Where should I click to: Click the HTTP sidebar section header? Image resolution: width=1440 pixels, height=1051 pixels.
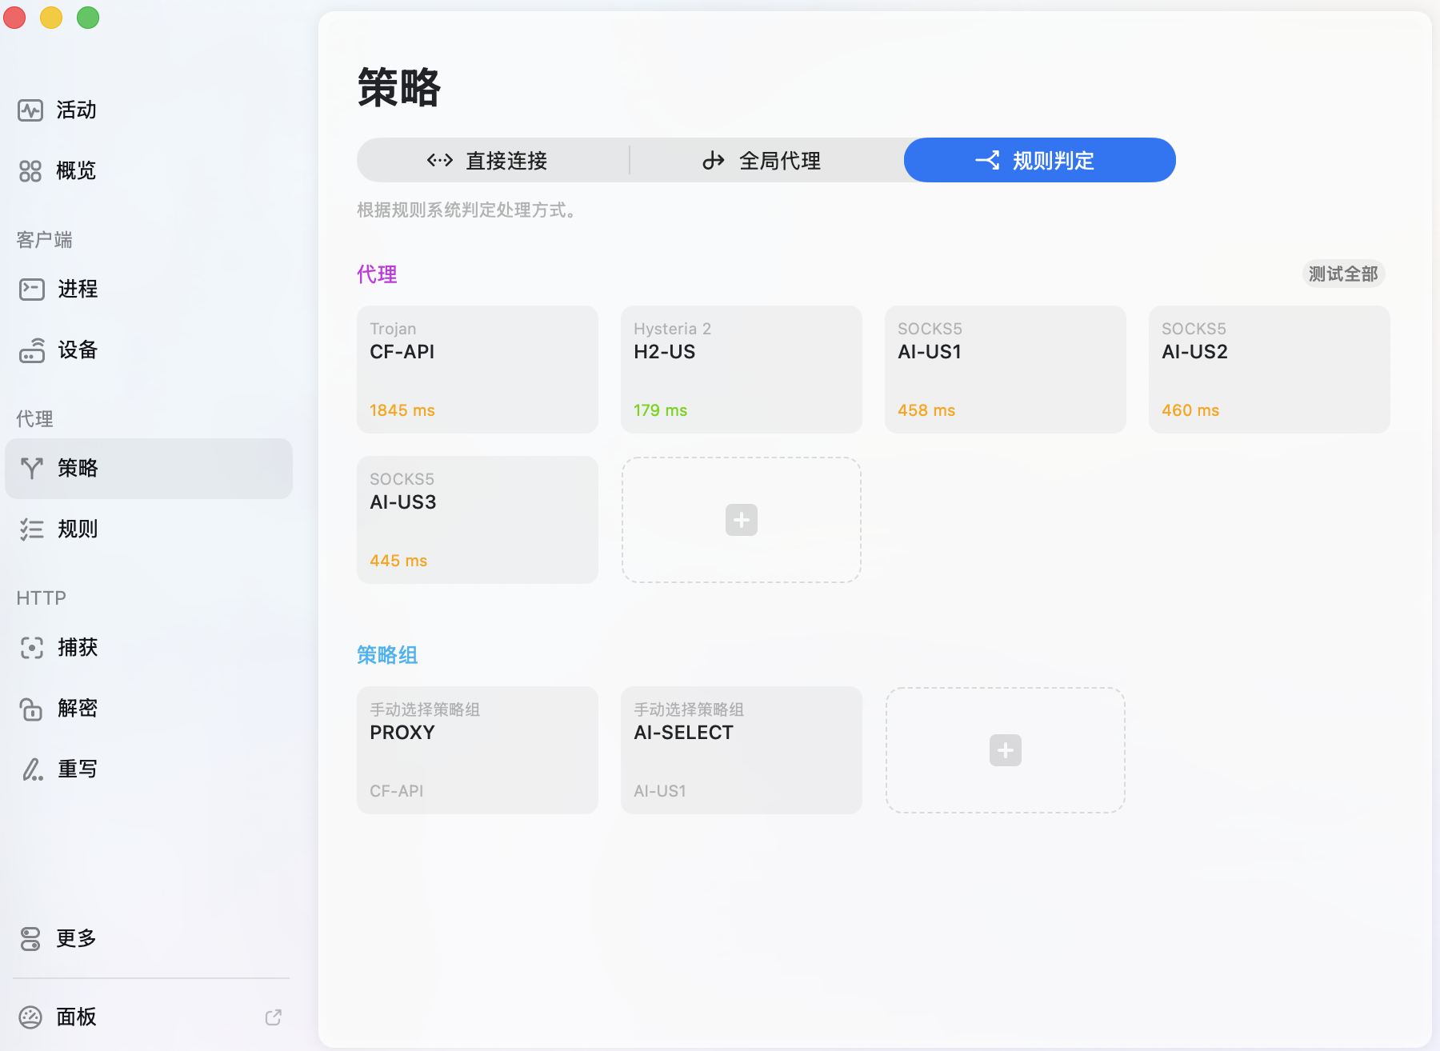(42, 598)
